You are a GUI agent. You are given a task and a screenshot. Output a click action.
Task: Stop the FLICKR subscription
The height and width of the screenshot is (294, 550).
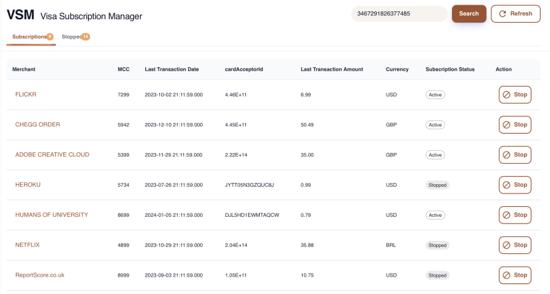point(515,95)
